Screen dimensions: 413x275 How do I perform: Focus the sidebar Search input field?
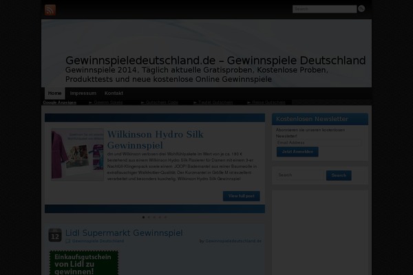point(301,175)
